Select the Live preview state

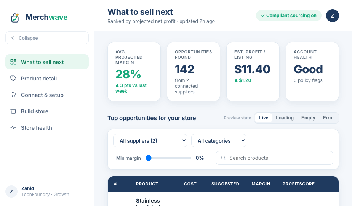264,118
